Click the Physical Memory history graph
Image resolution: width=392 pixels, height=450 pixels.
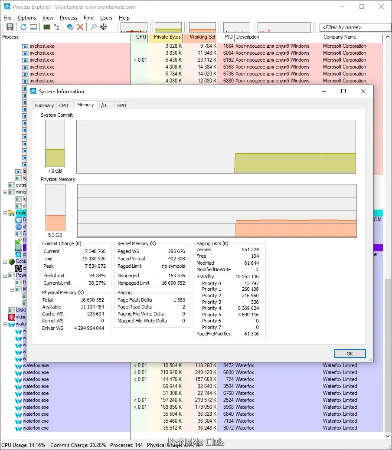(x=217, y=210)
